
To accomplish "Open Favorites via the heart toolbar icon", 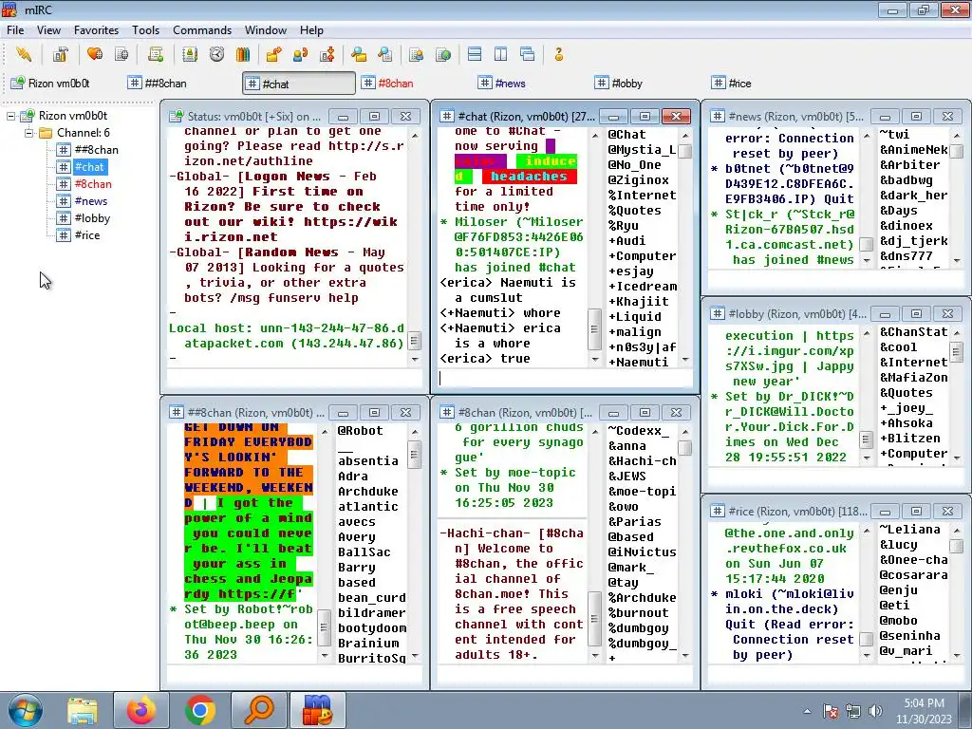I will click(95, 54).
